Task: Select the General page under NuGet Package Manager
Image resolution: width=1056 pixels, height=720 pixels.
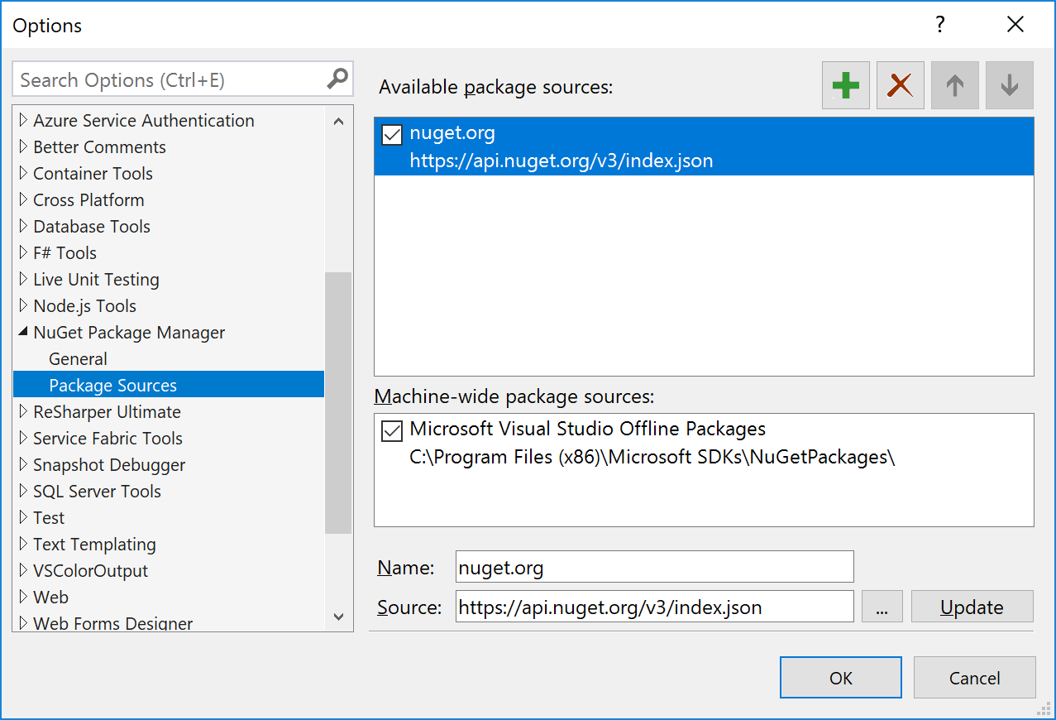Action: [78, 358]
